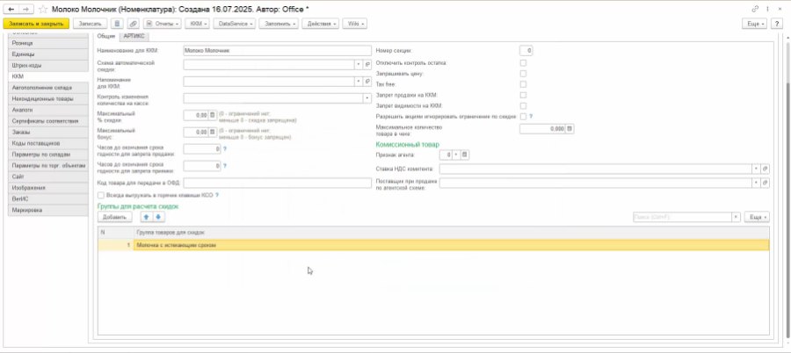Viewport: 791px width, 353px height.
Task: Open the top-right Еще menu
Action: (x=755, y=24)
